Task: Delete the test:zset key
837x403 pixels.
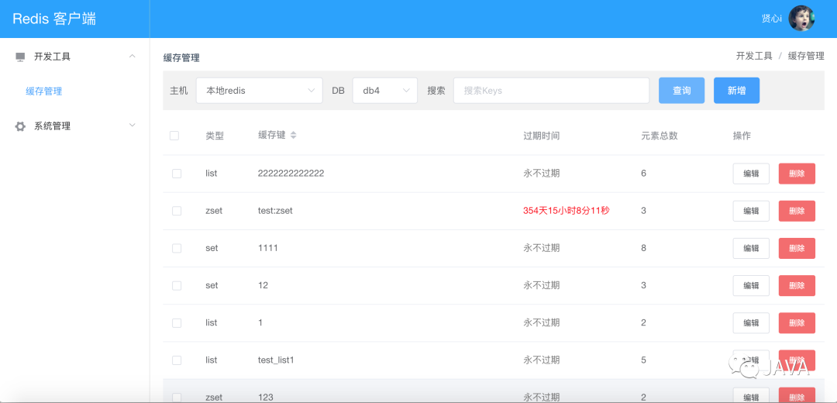Action: coord(797,211)
